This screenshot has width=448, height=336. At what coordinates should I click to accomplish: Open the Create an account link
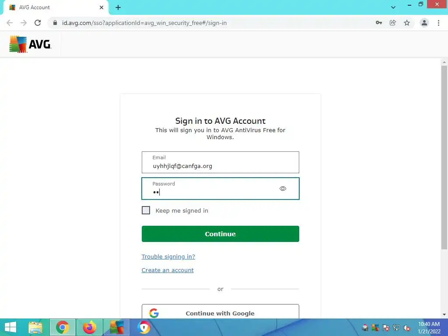click(168, 270)
